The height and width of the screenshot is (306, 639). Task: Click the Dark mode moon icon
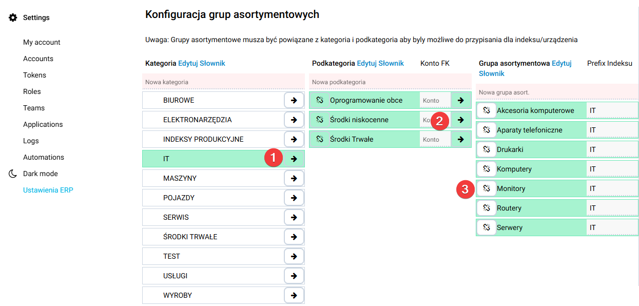(x=13, y=174)
